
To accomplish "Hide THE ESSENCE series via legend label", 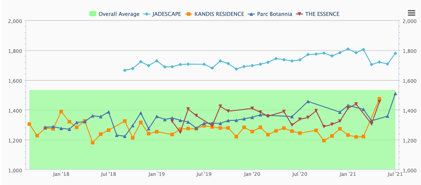I will (x=322, y=14).
